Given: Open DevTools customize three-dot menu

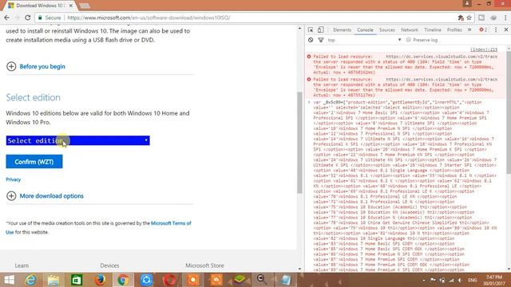Looking at the screenshot, I should coord(496,29).
